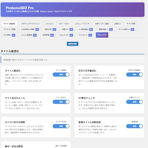Toggle the サイト名付与 switch

(x=61, y=102)
